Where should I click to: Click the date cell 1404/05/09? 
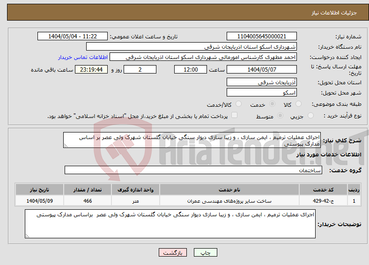tap(39, 201)
